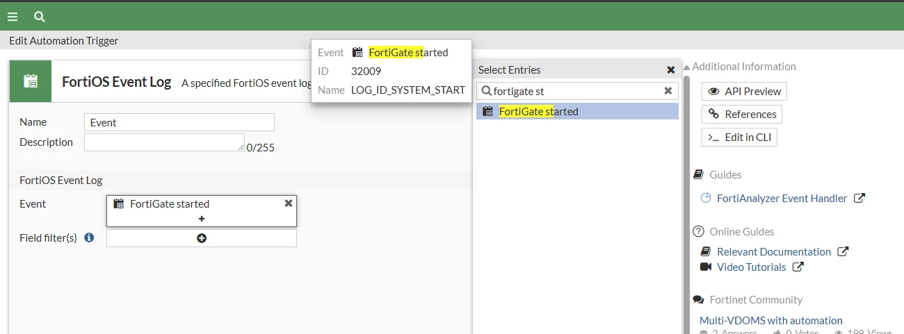The height and width of the screenshot is (334, 904).
Task: Click the Name input field
Action: click(179, 122)
